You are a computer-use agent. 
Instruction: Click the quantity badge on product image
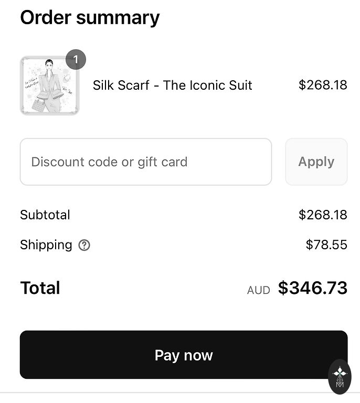tap(76, 60)
